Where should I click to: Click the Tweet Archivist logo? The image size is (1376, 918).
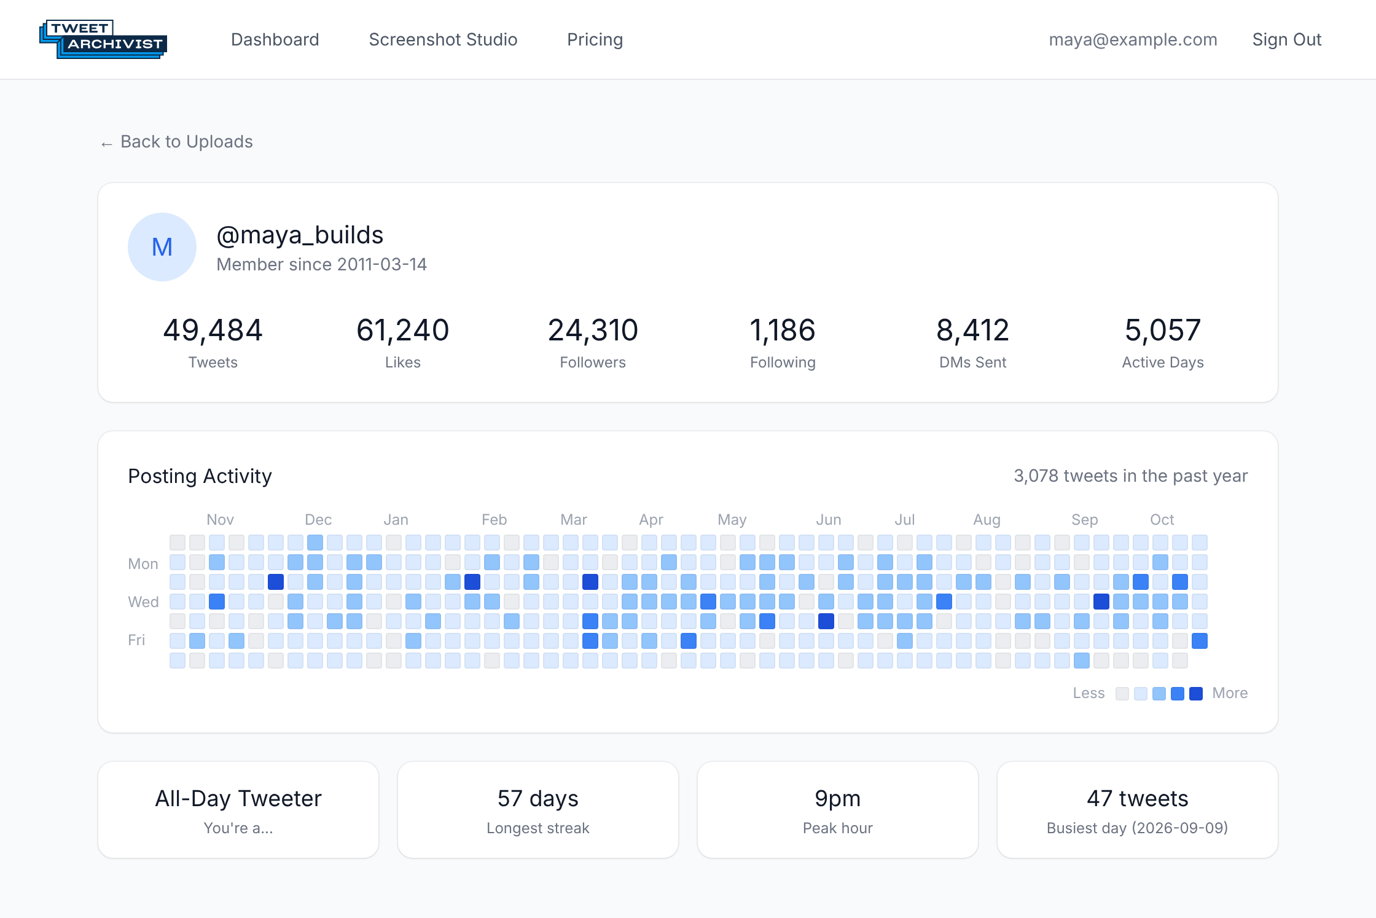(103, 39)
